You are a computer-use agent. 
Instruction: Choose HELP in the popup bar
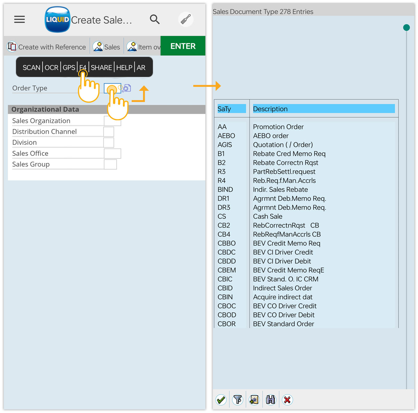124,68
